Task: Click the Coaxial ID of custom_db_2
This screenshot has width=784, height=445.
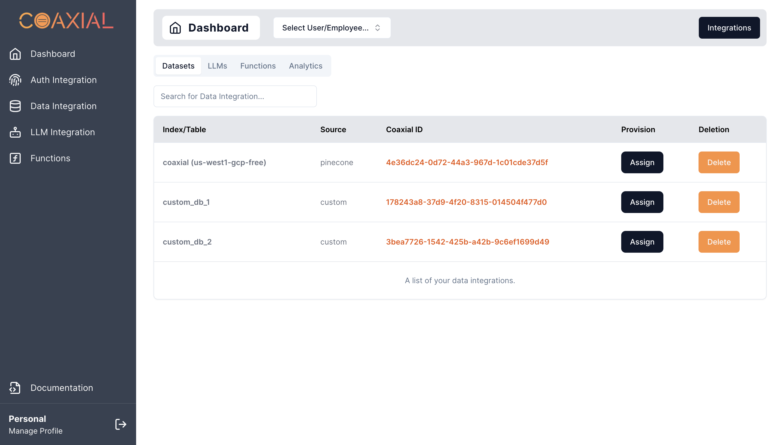Action: click(467, 242)
